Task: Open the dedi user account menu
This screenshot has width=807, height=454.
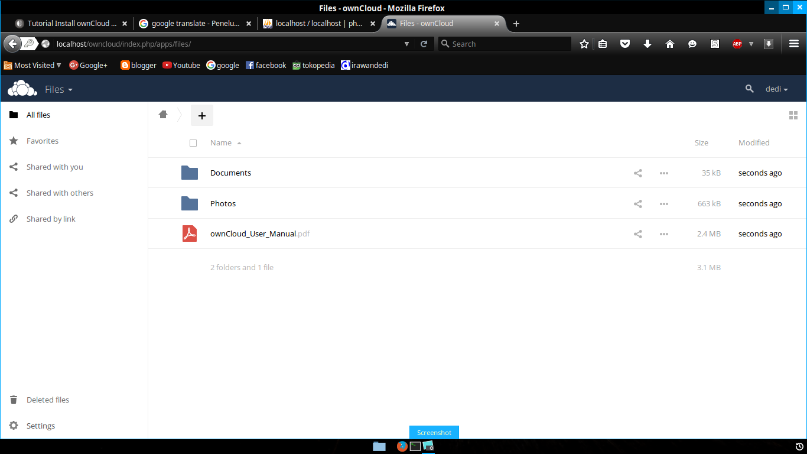Action: point(776,89)
